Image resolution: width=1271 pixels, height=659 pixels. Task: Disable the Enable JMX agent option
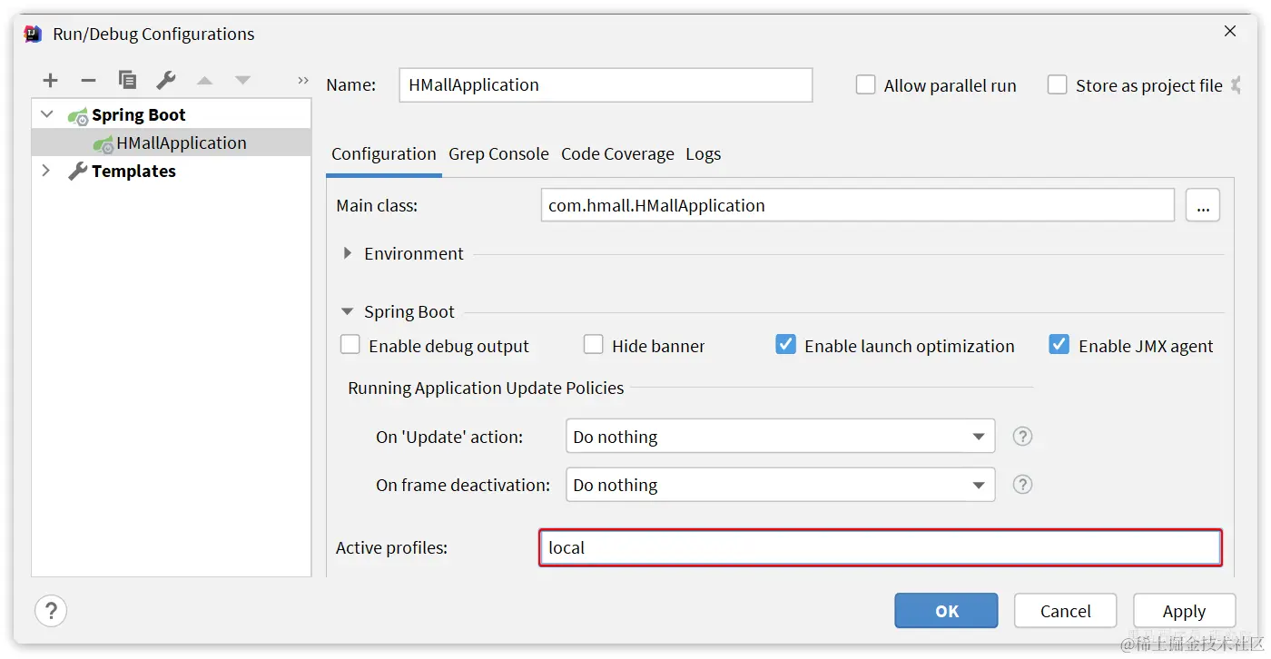click(x=1059, y=345)
